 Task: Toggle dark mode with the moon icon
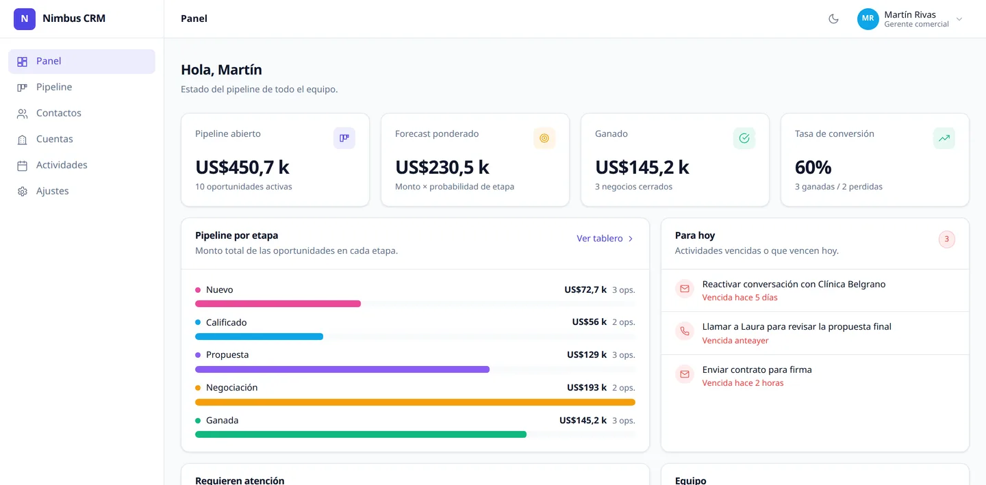coord(833,19)
